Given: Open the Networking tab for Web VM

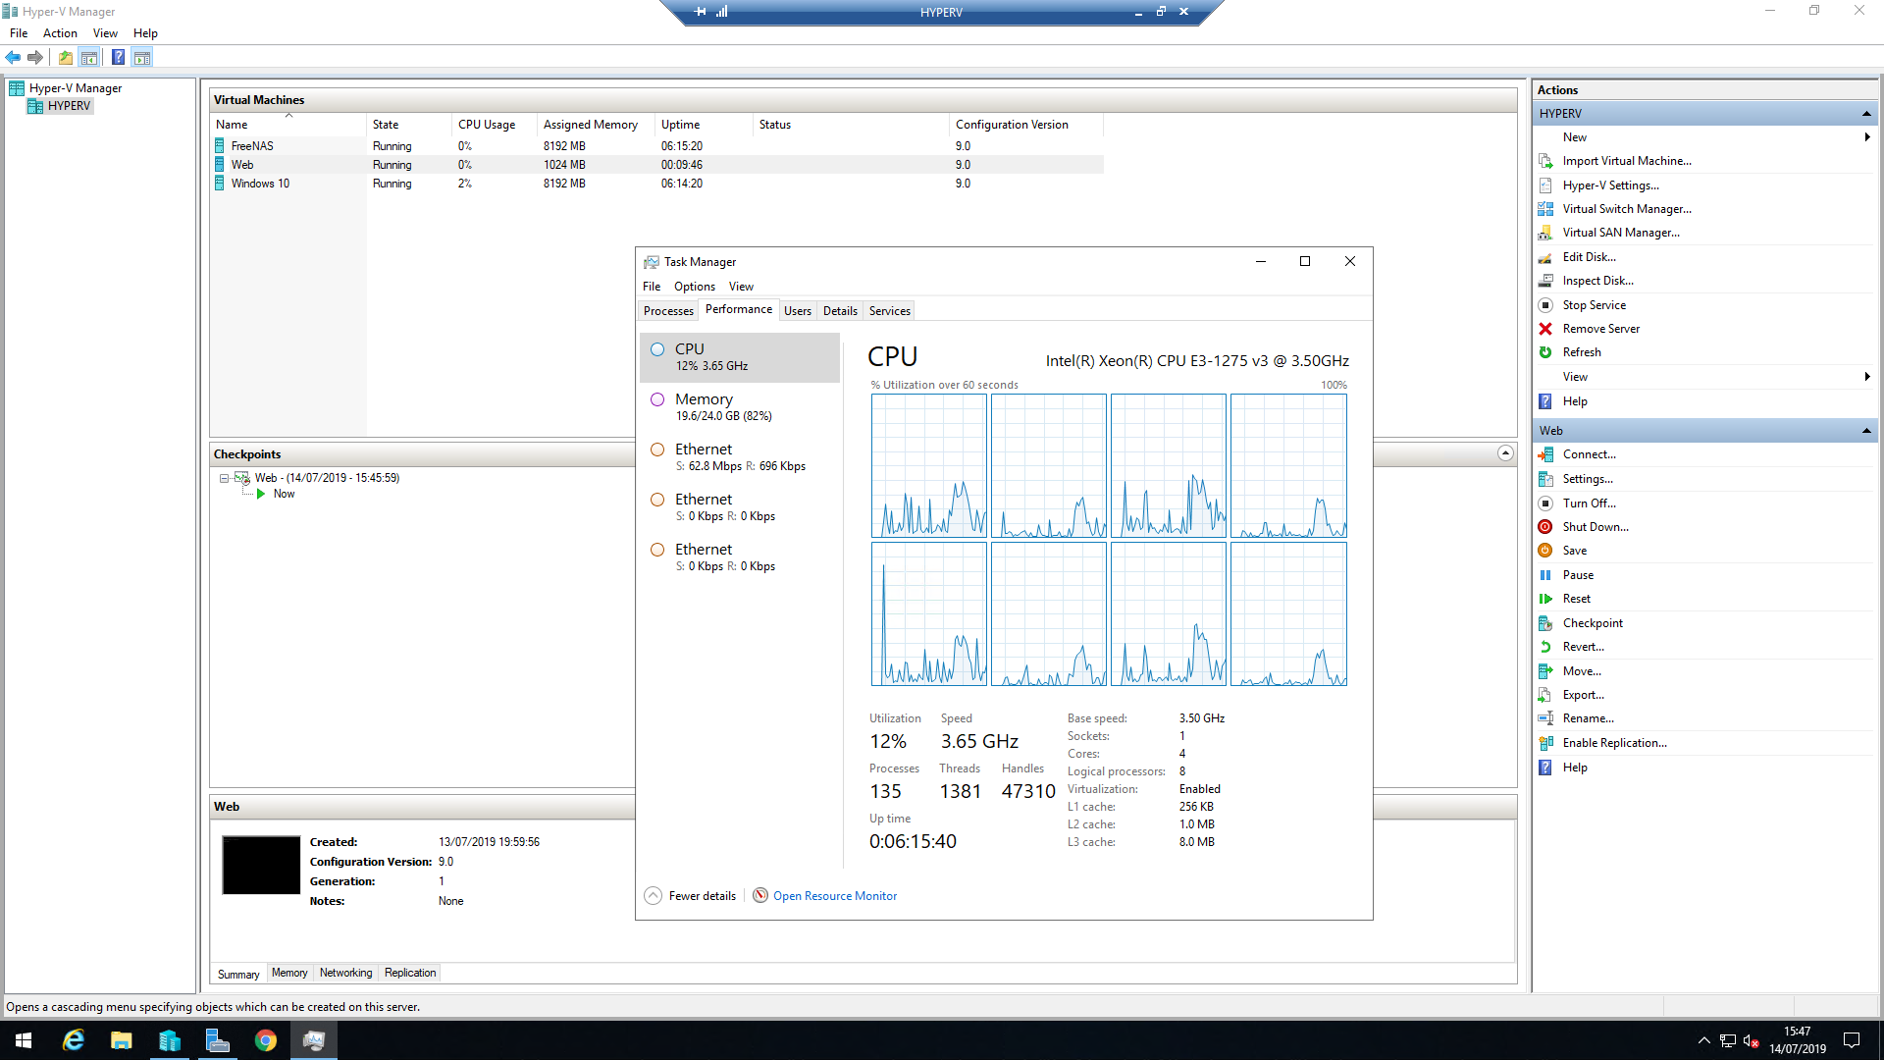Looking at the screenshot, I should point(345,973).
